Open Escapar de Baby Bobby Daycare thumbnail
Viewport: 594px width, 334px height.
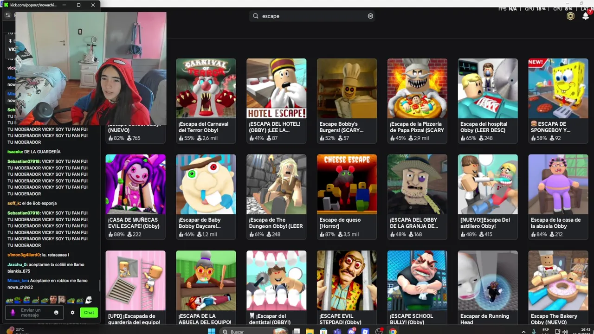click(206, 184)
